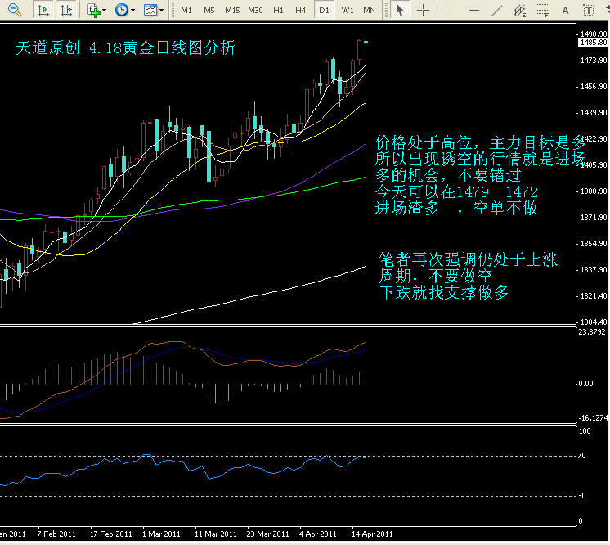Switch to the H1 timeframe

(x=278, y=10)
